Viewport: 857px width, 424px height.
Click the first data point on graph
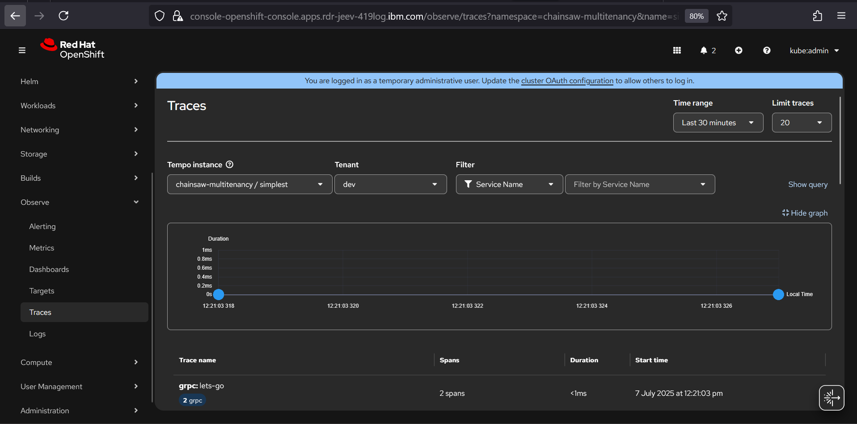coord(219,294)
